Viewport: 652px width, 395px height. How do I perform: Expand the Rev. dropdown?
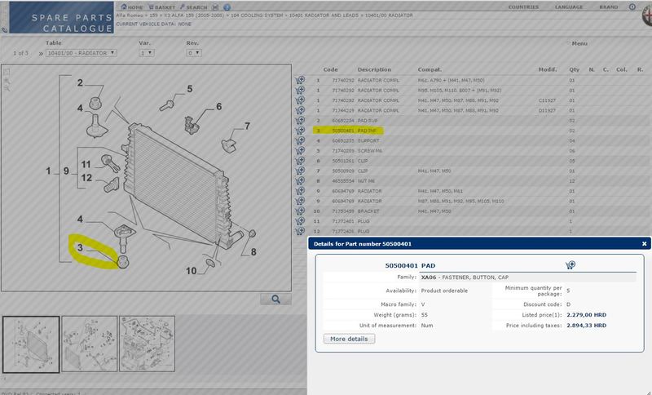(x=193, y=53)
